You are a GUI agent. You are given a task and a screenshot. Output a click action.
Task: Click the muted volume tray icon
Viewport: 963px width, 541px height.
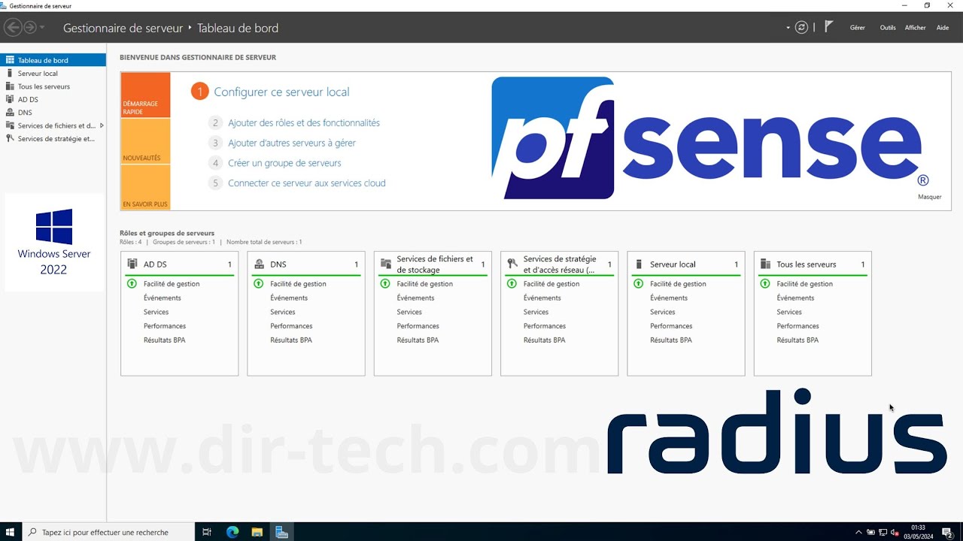tap(896, 532)
